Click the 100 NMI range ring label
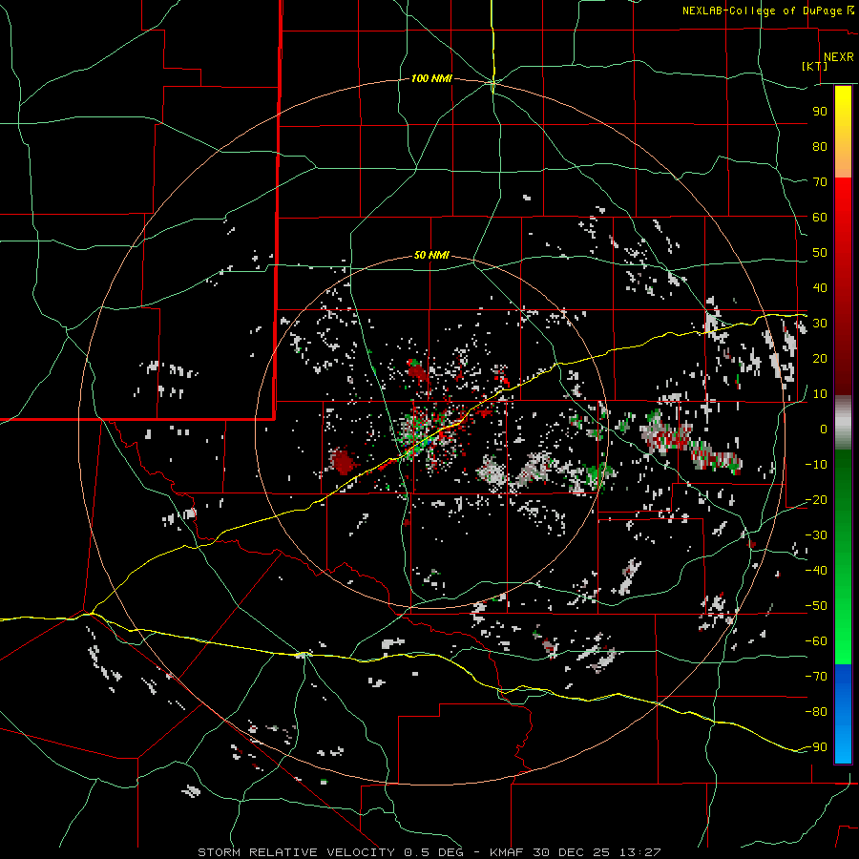 pyautogui.click(x=431, y=79)
